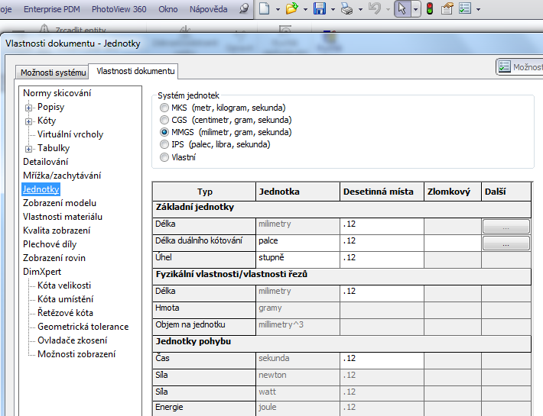Open dropdown arrow next to Print icon
Screen dimensions: 543x416
tap(360, 9)
